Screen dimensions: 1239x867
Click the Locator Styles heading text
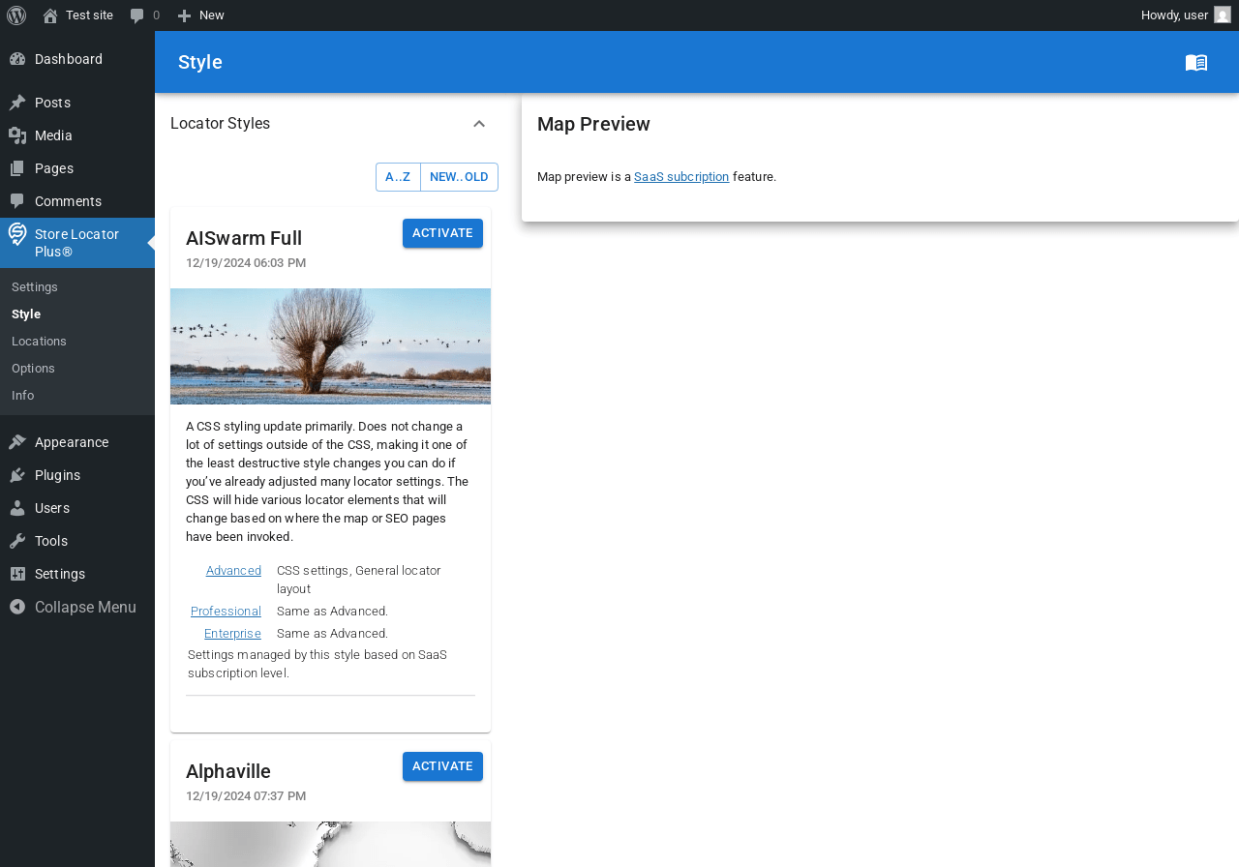coord(220,124)
